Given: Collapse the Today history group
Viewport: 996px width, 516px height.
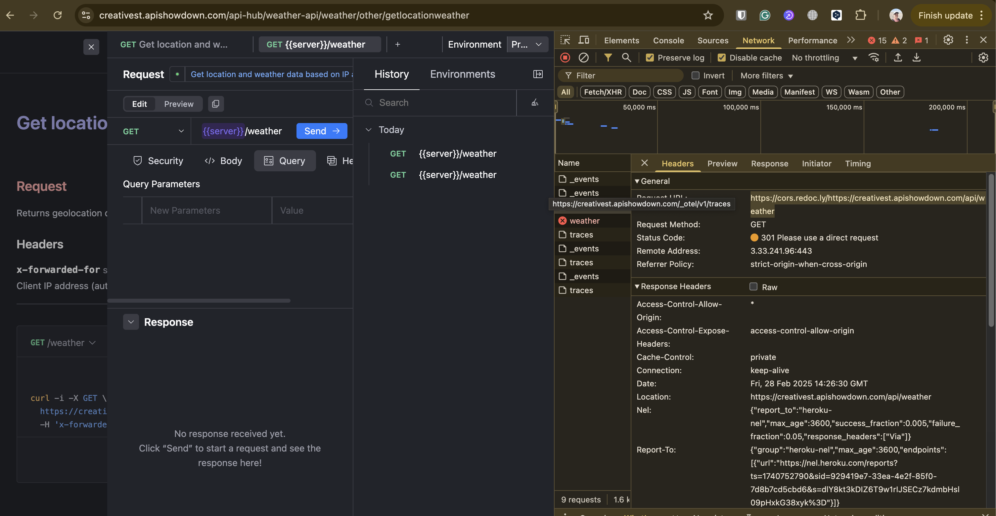Looking at the screenshot, I should [x=369, y=130].
